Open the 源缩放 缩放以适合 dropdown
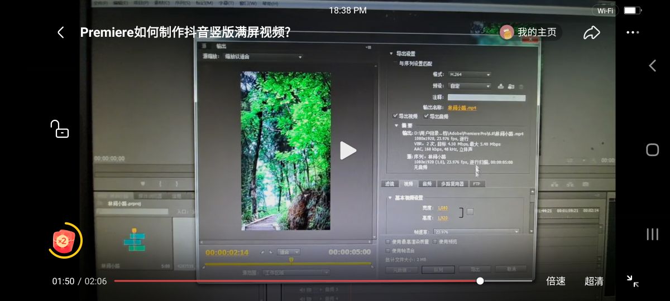 tap(263, 56)
